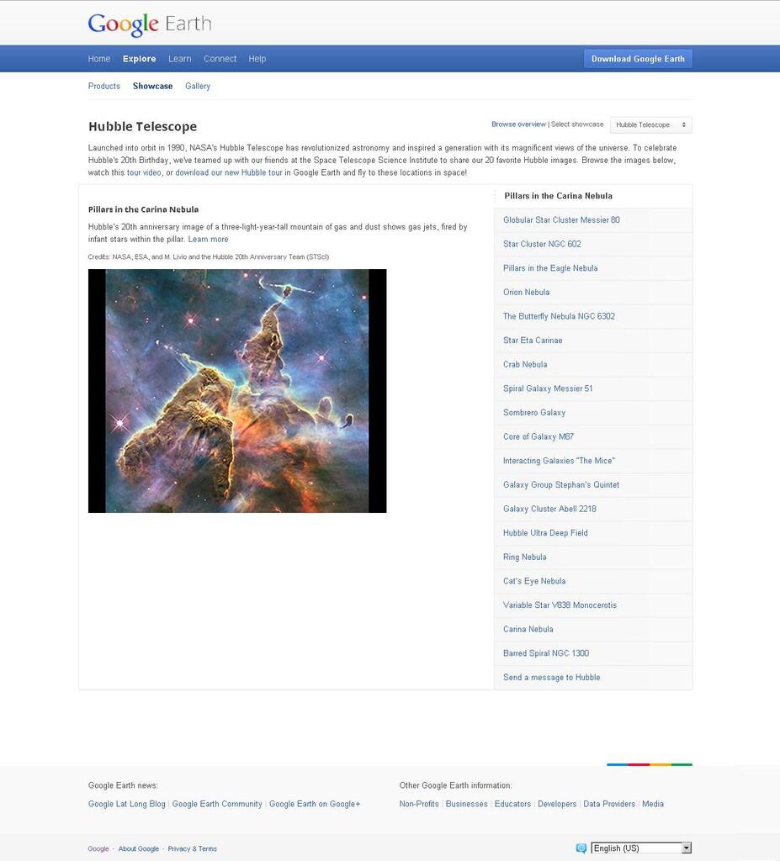
Task: Open the Developers footer link
Action: (557, 805)
